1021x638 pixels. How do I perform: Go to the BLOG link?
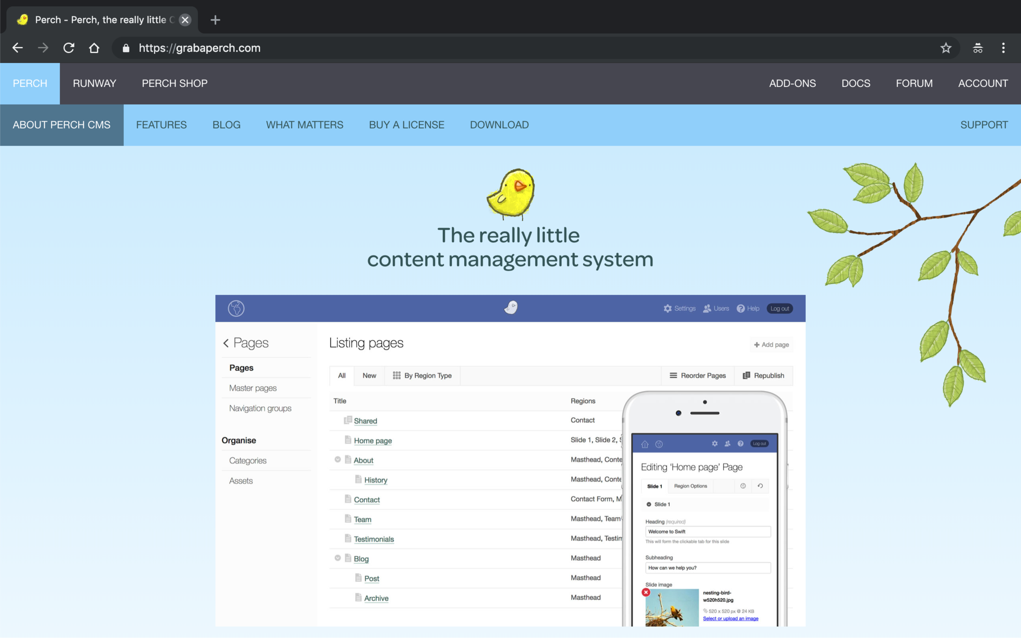tap(227, 125)
